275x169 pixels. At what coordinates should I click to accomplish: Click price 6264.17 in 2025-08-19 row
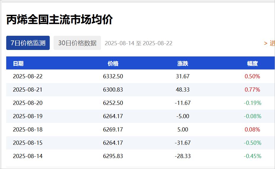[113, 116]
